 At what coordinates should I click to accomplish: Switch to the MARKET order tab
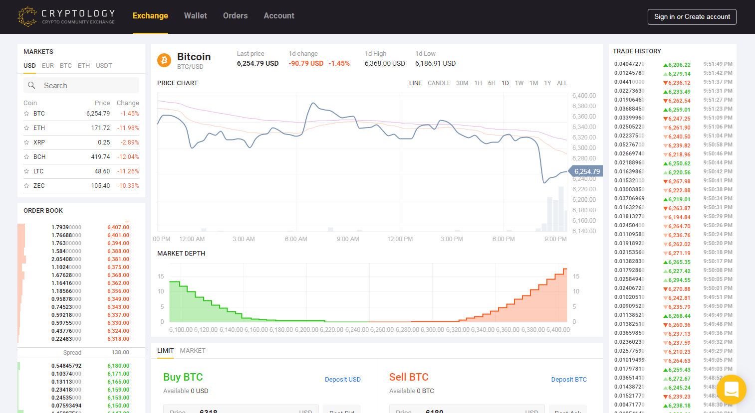193,350
